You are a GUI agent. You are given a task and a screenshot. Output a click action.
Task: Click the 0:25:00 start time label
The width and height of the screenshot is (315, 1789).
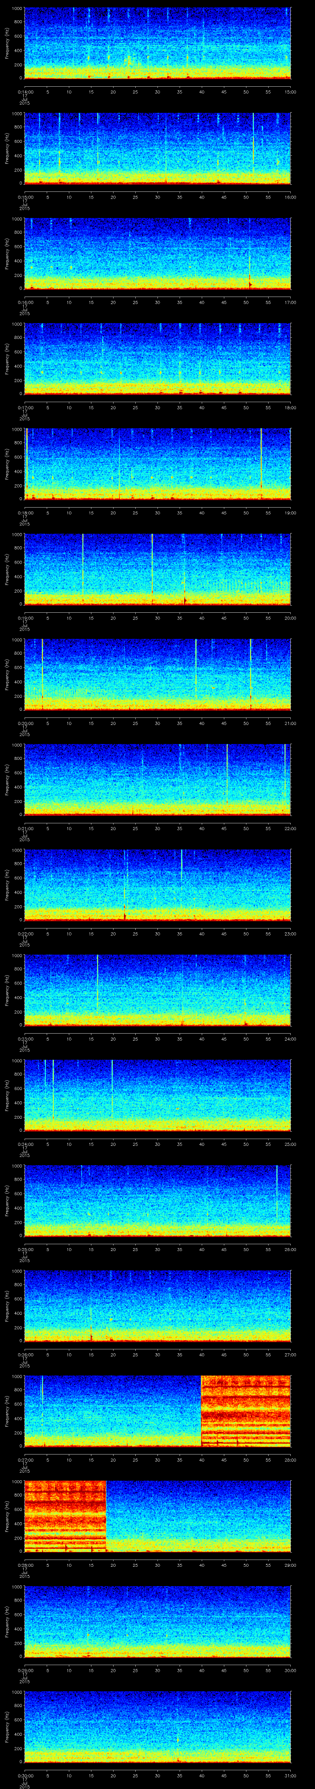click(x=25, y=1249)
